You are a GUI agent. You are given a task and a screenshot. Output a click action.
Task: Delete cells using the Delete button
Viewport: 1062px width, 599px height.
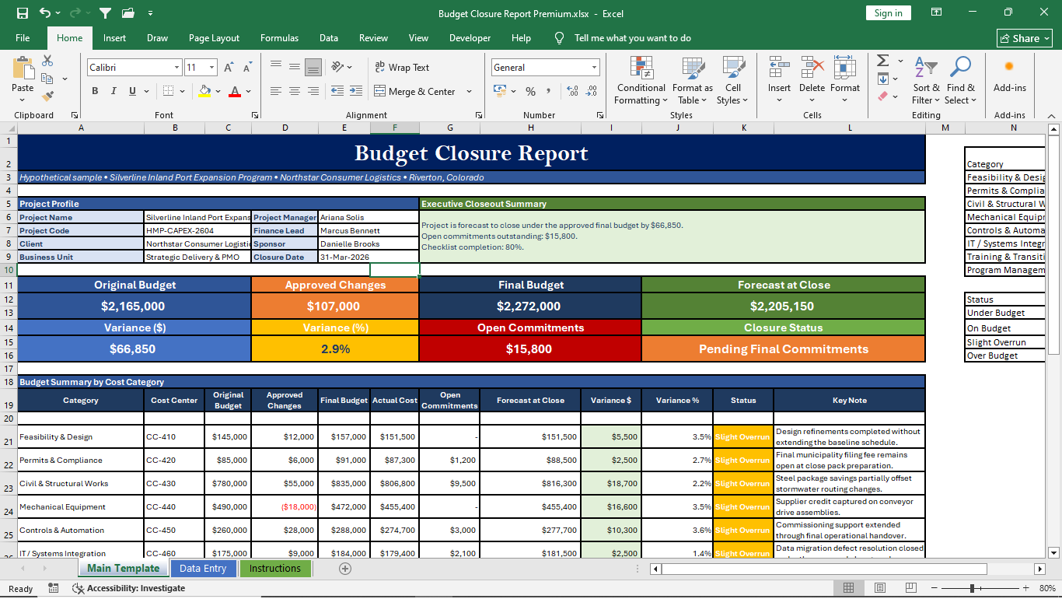point(812,81)
